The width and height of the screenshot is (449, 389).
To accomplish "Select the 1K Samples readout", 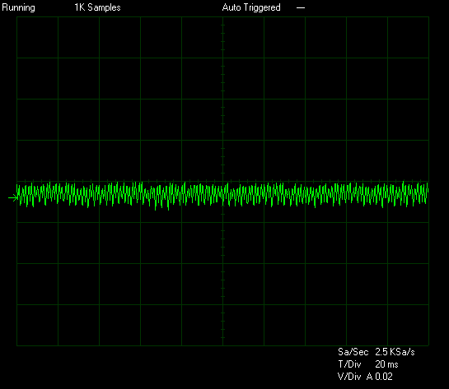I will pyautogui.click(x=97, y=7).
